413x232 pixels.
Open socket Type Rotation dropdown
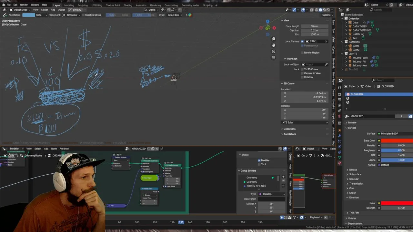[272, 194]
